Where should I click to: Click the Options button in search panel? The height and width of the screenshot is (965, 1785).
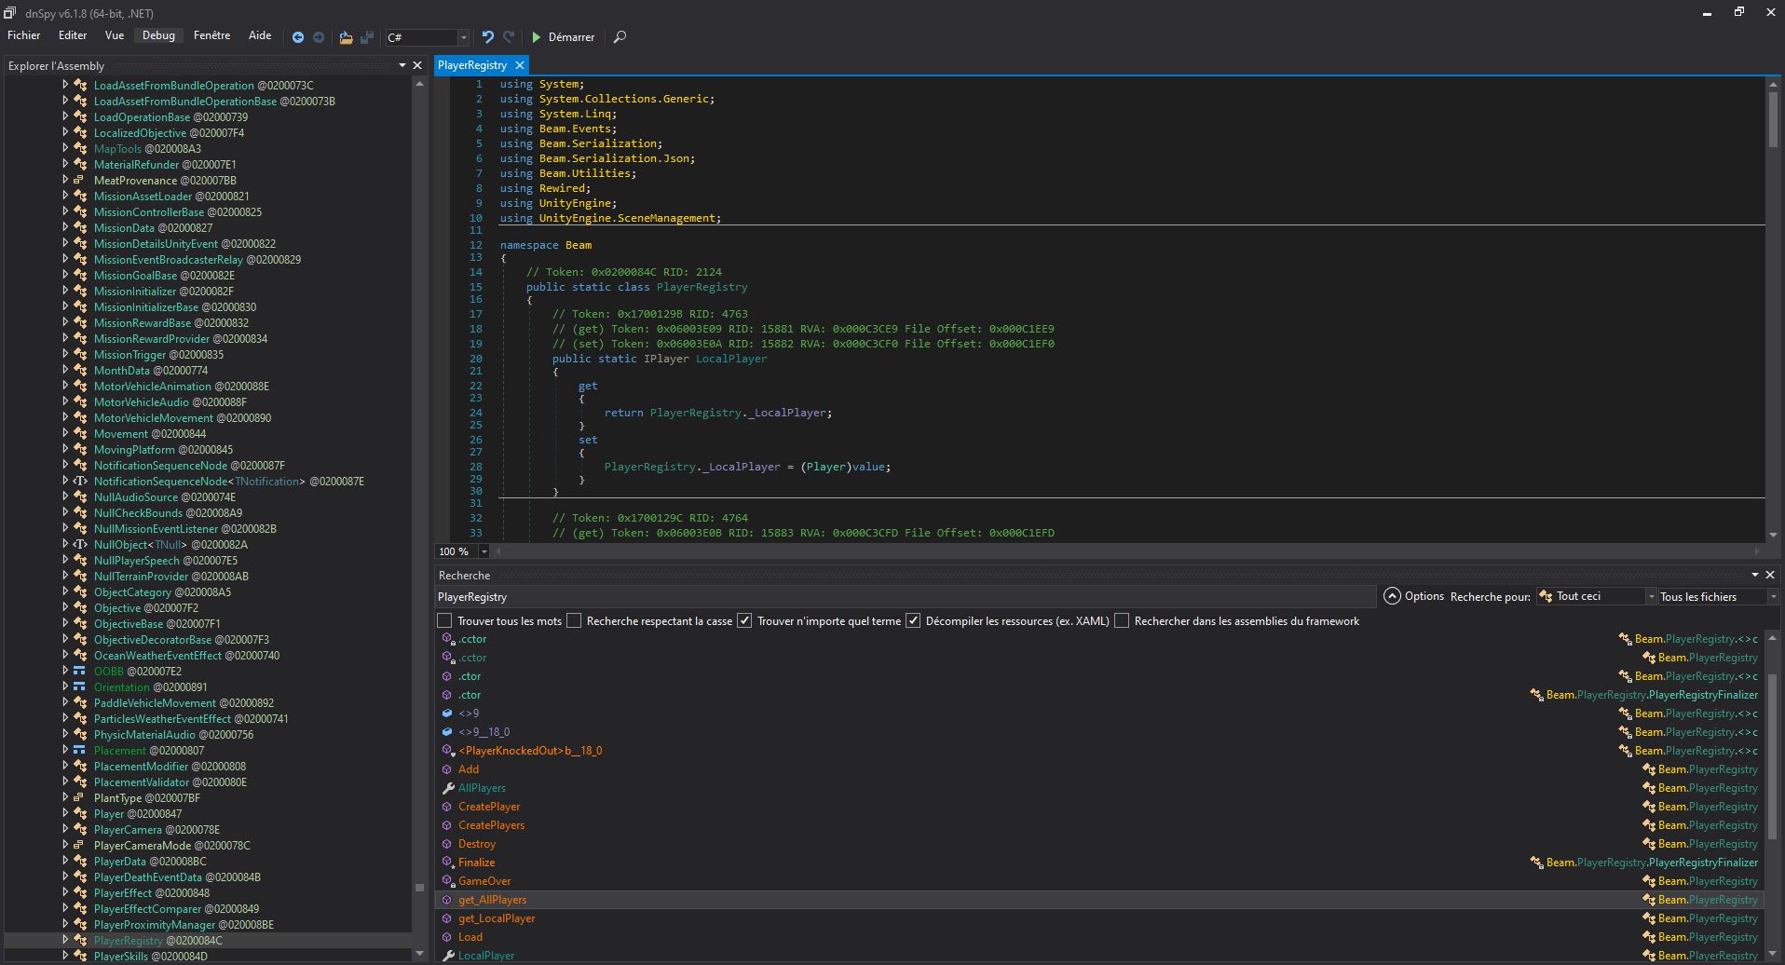click(1413, 596)
